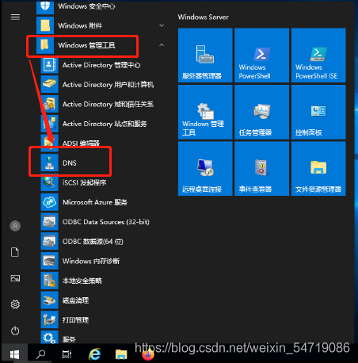Image resolution: width=358 pixels, height=363 pixels.
Task: Open the ADSI 编辑器 icon
Action: tap(49, 143)
